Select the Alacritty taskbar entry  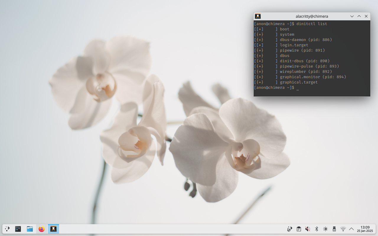[x=53, y=229]
